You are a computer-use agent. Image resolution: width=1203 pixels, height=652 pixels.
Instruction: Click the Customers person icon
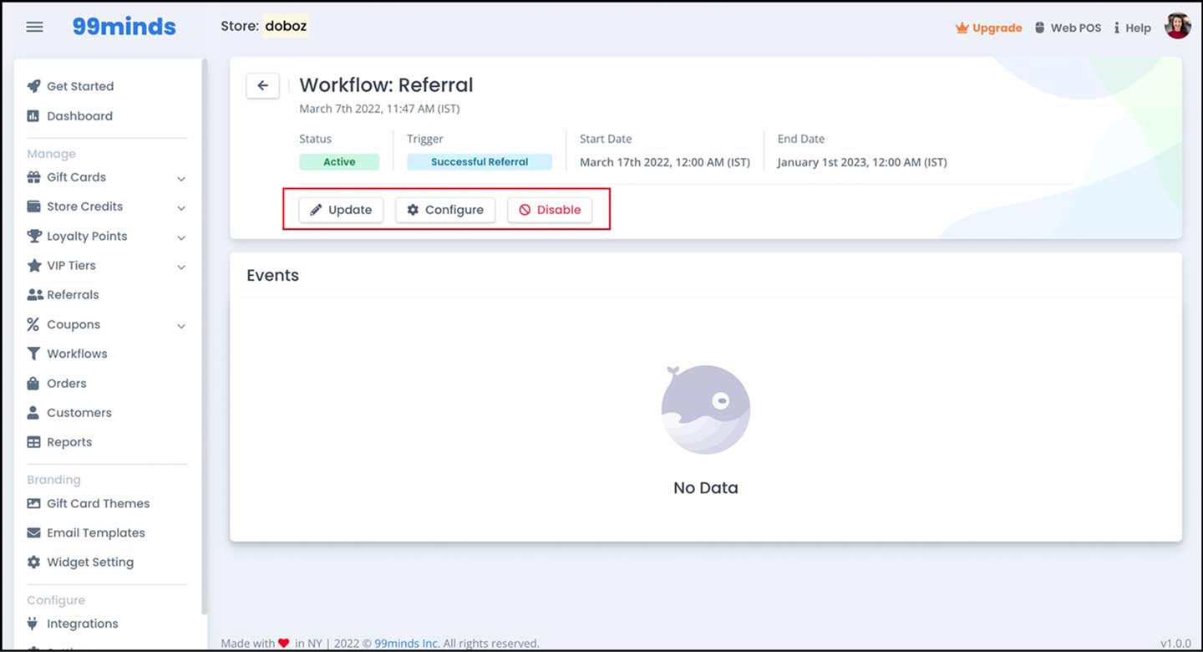click(33, 413)
